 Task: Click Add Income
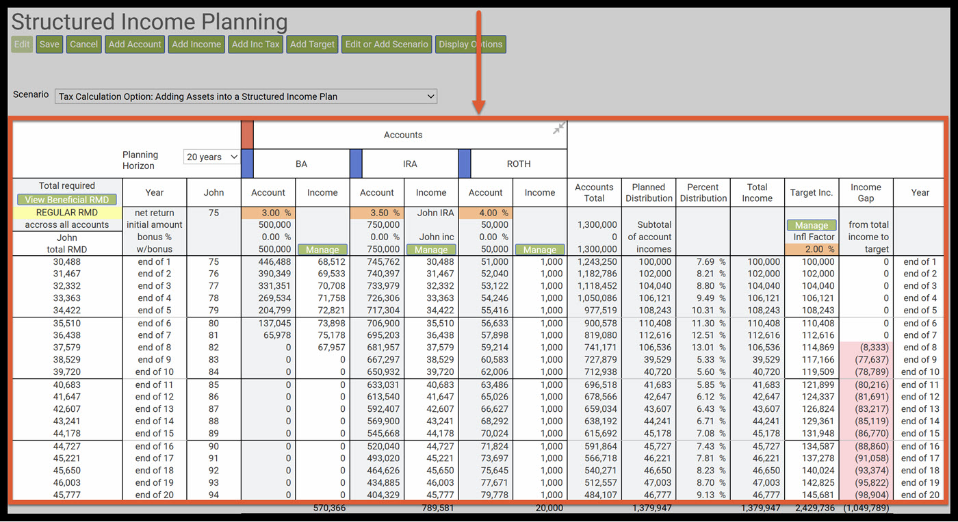(x=196, y=44)
